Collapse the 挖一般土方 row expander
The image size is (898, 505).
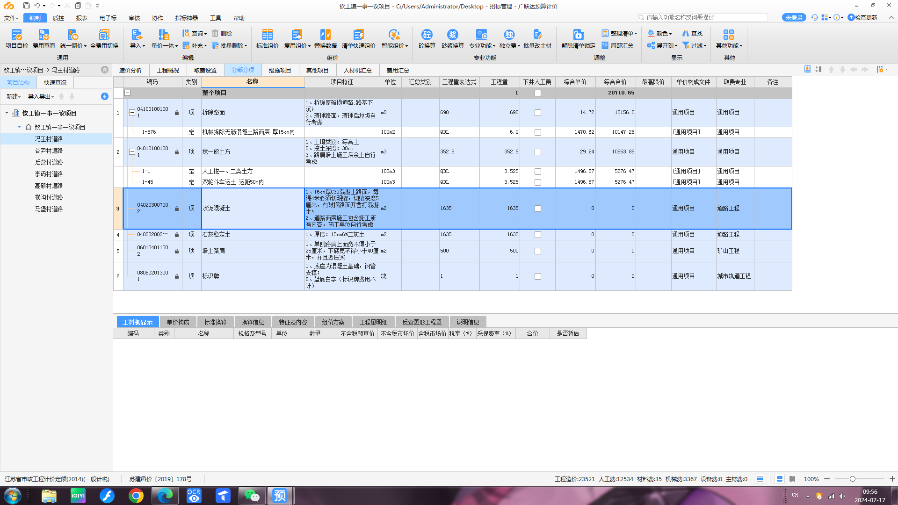(132, 152)
